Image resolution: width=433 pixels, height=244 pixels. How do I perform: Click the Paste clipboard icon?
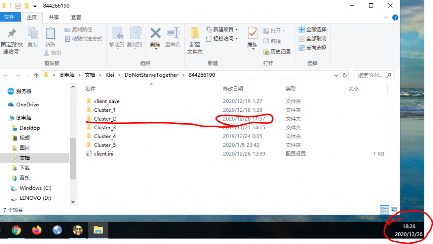[50, 34]
